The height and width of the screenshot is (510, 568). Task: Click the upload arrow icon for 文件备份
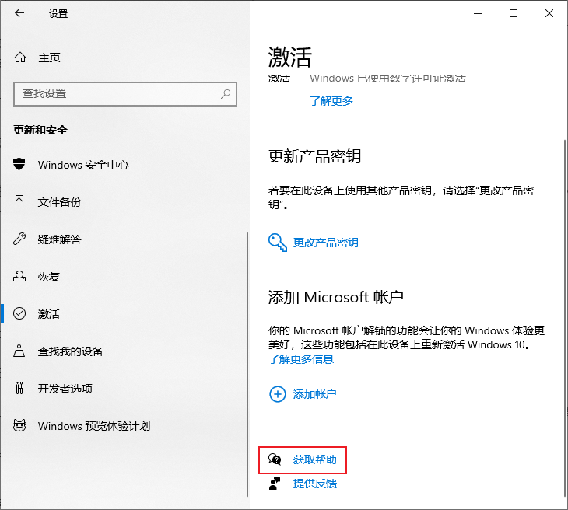(19, 201)
